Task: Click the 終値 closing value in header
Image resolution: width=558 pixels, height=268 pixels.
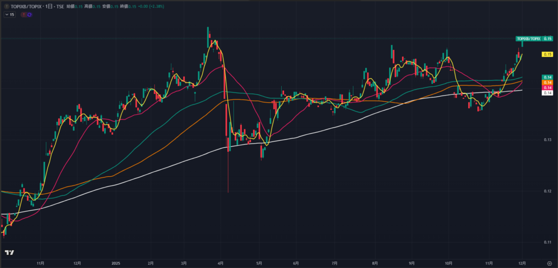Action: click(131, 5)
